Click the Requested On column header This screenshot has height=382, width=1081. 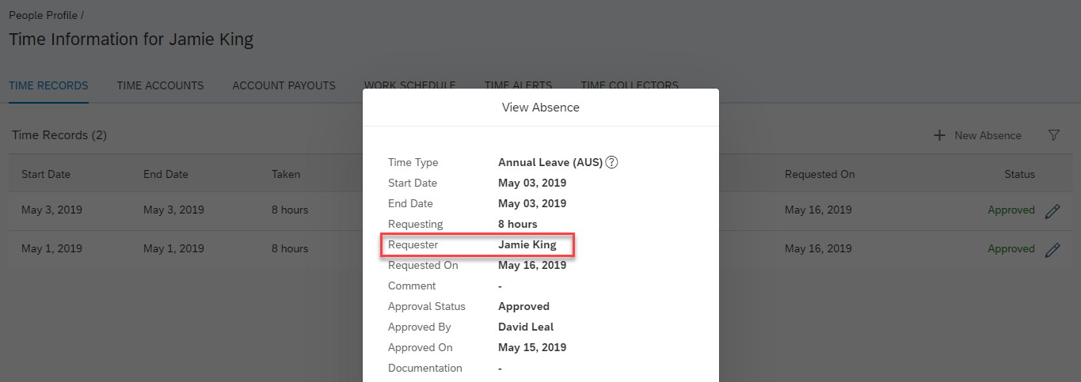point(820,174)
